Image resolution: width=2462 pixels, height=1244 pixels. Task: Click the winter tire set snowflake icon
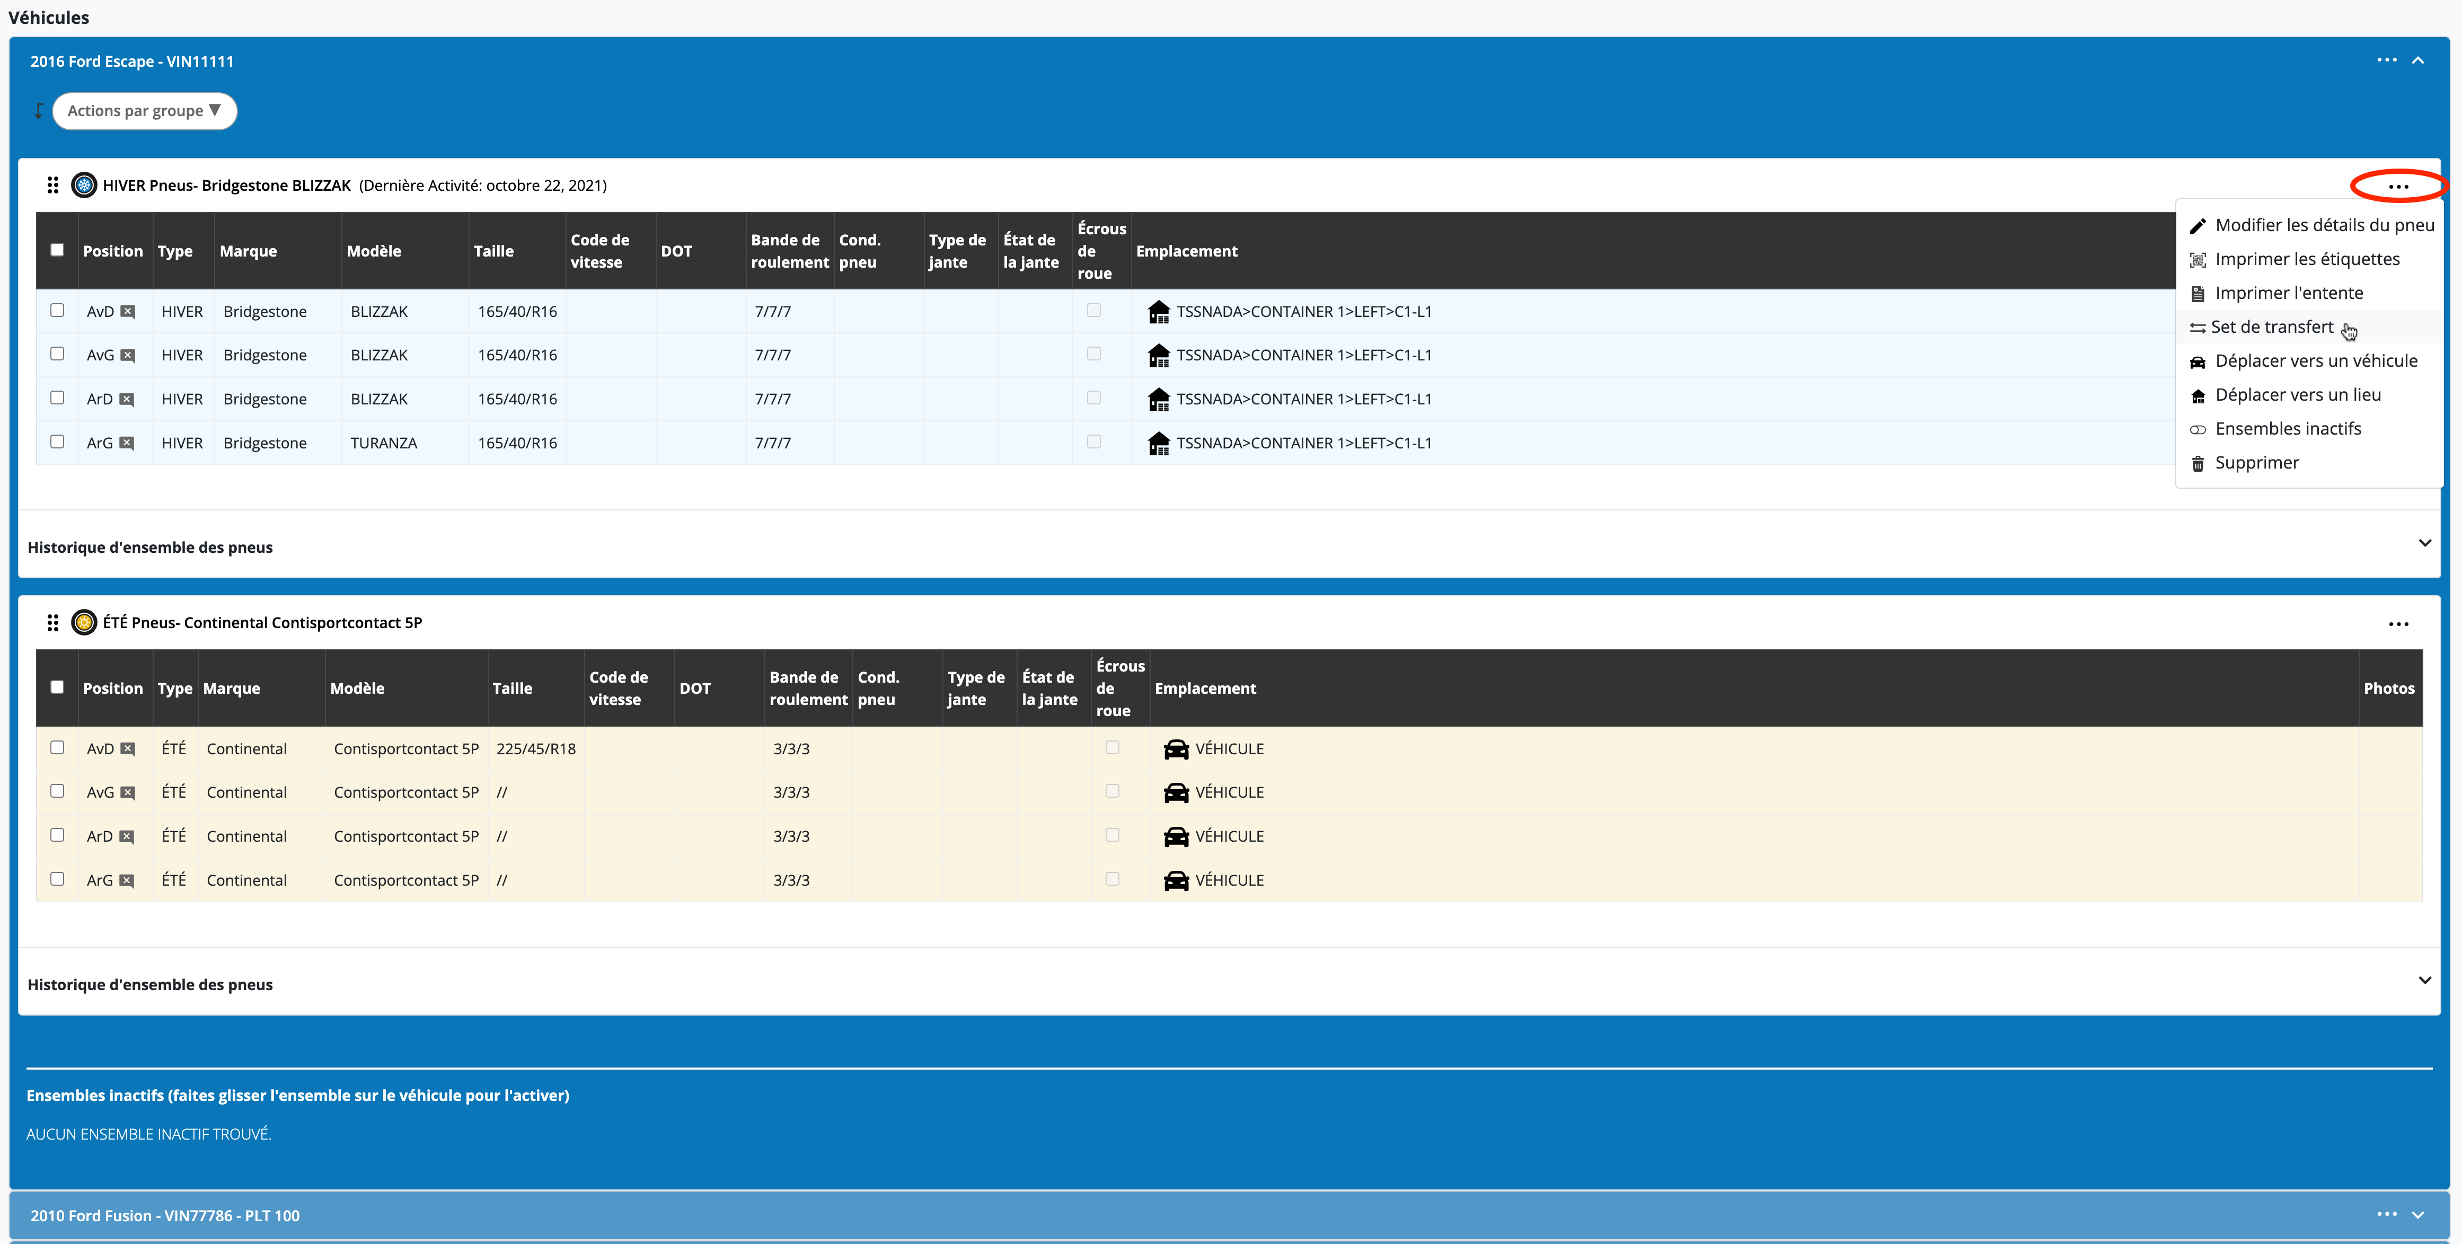click(x=84, y=186)
